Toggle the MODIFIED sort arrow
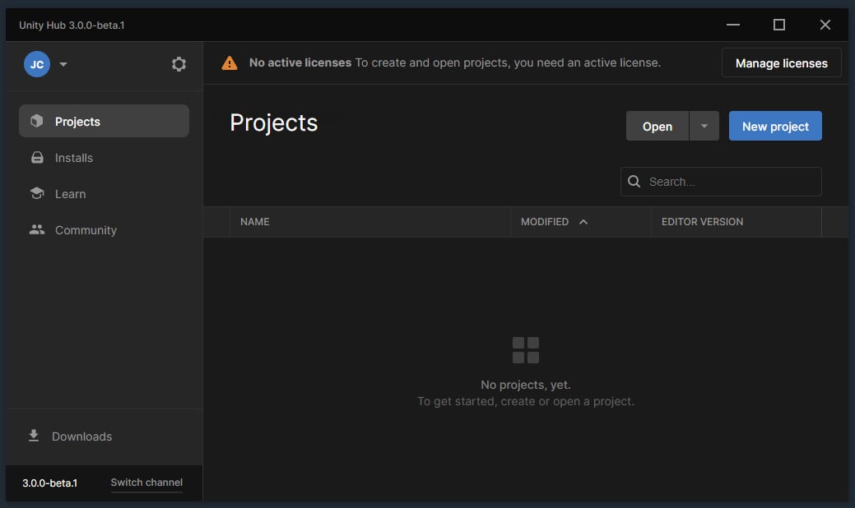Image resolution: width=855 pixels, height=508 pixels. 583,222
